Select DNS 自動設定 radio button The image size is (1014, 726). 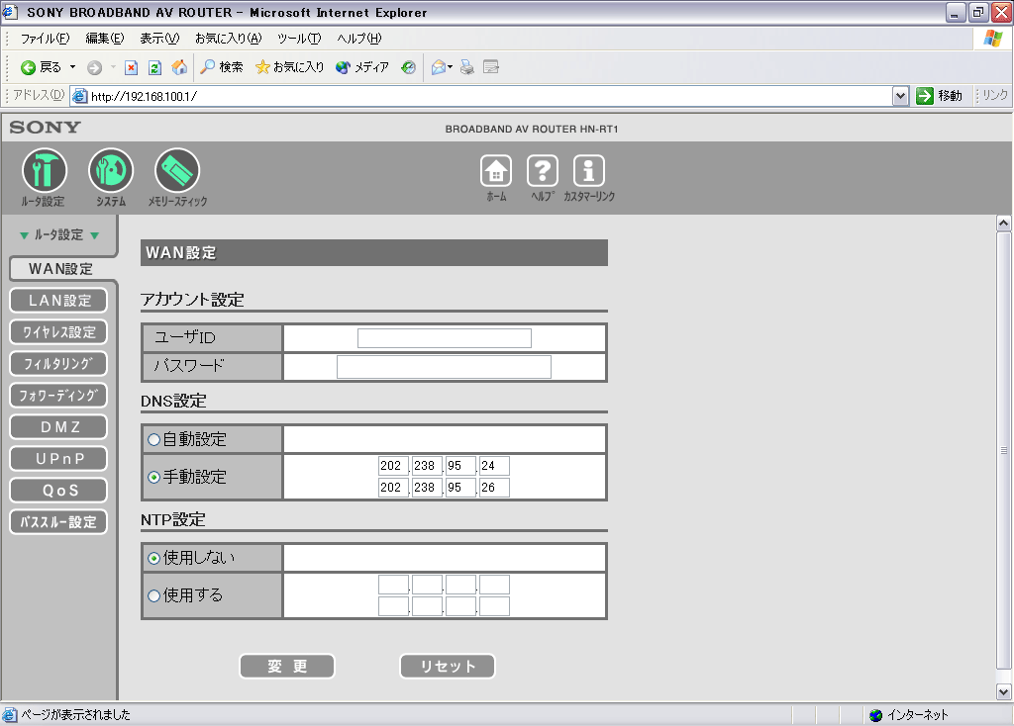coord(153,440)
